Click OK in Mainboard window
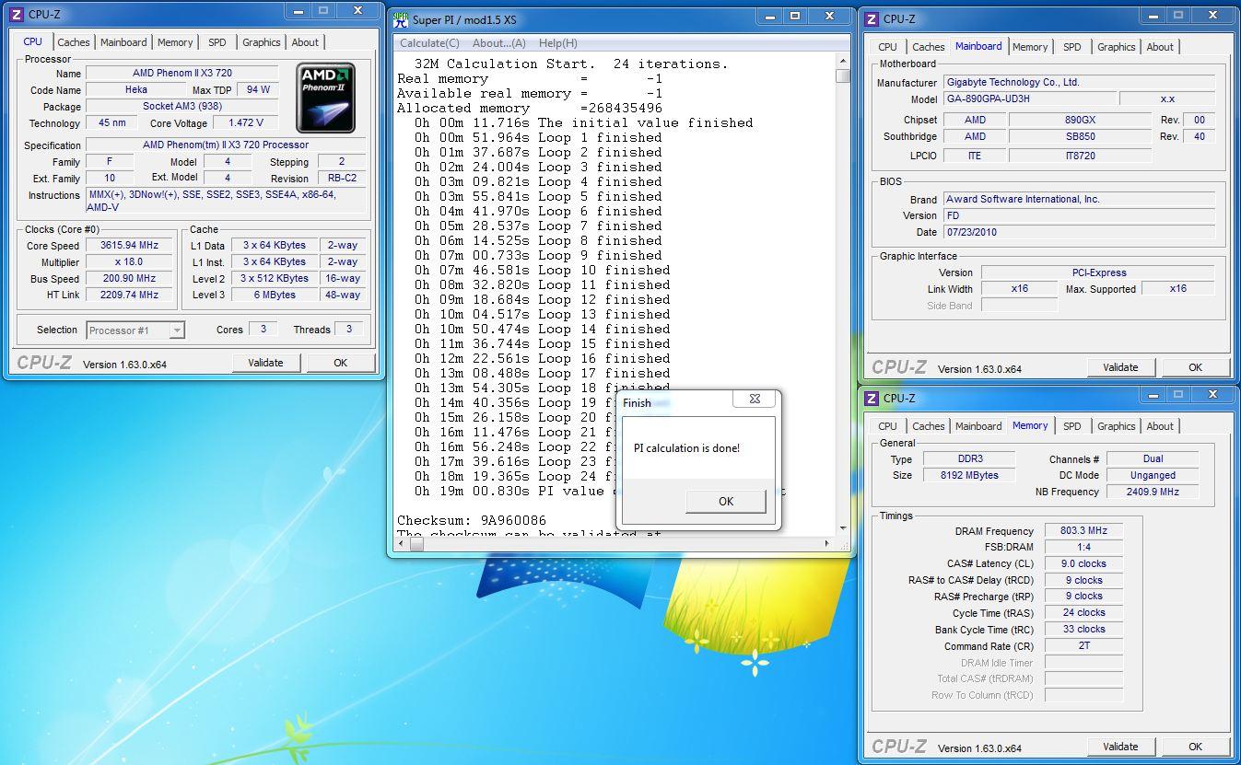 coord(1195,367)
